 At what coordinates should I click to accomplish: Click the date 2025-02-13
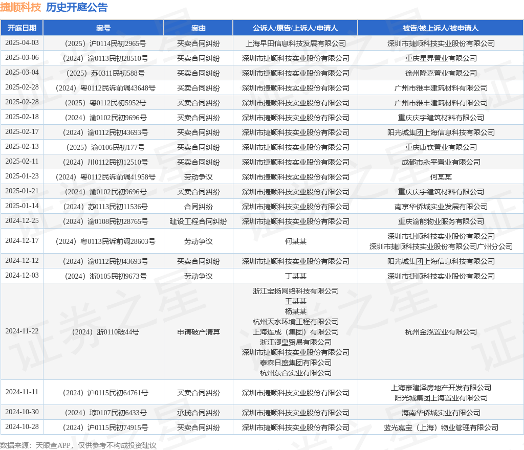(x=22, y=147)
